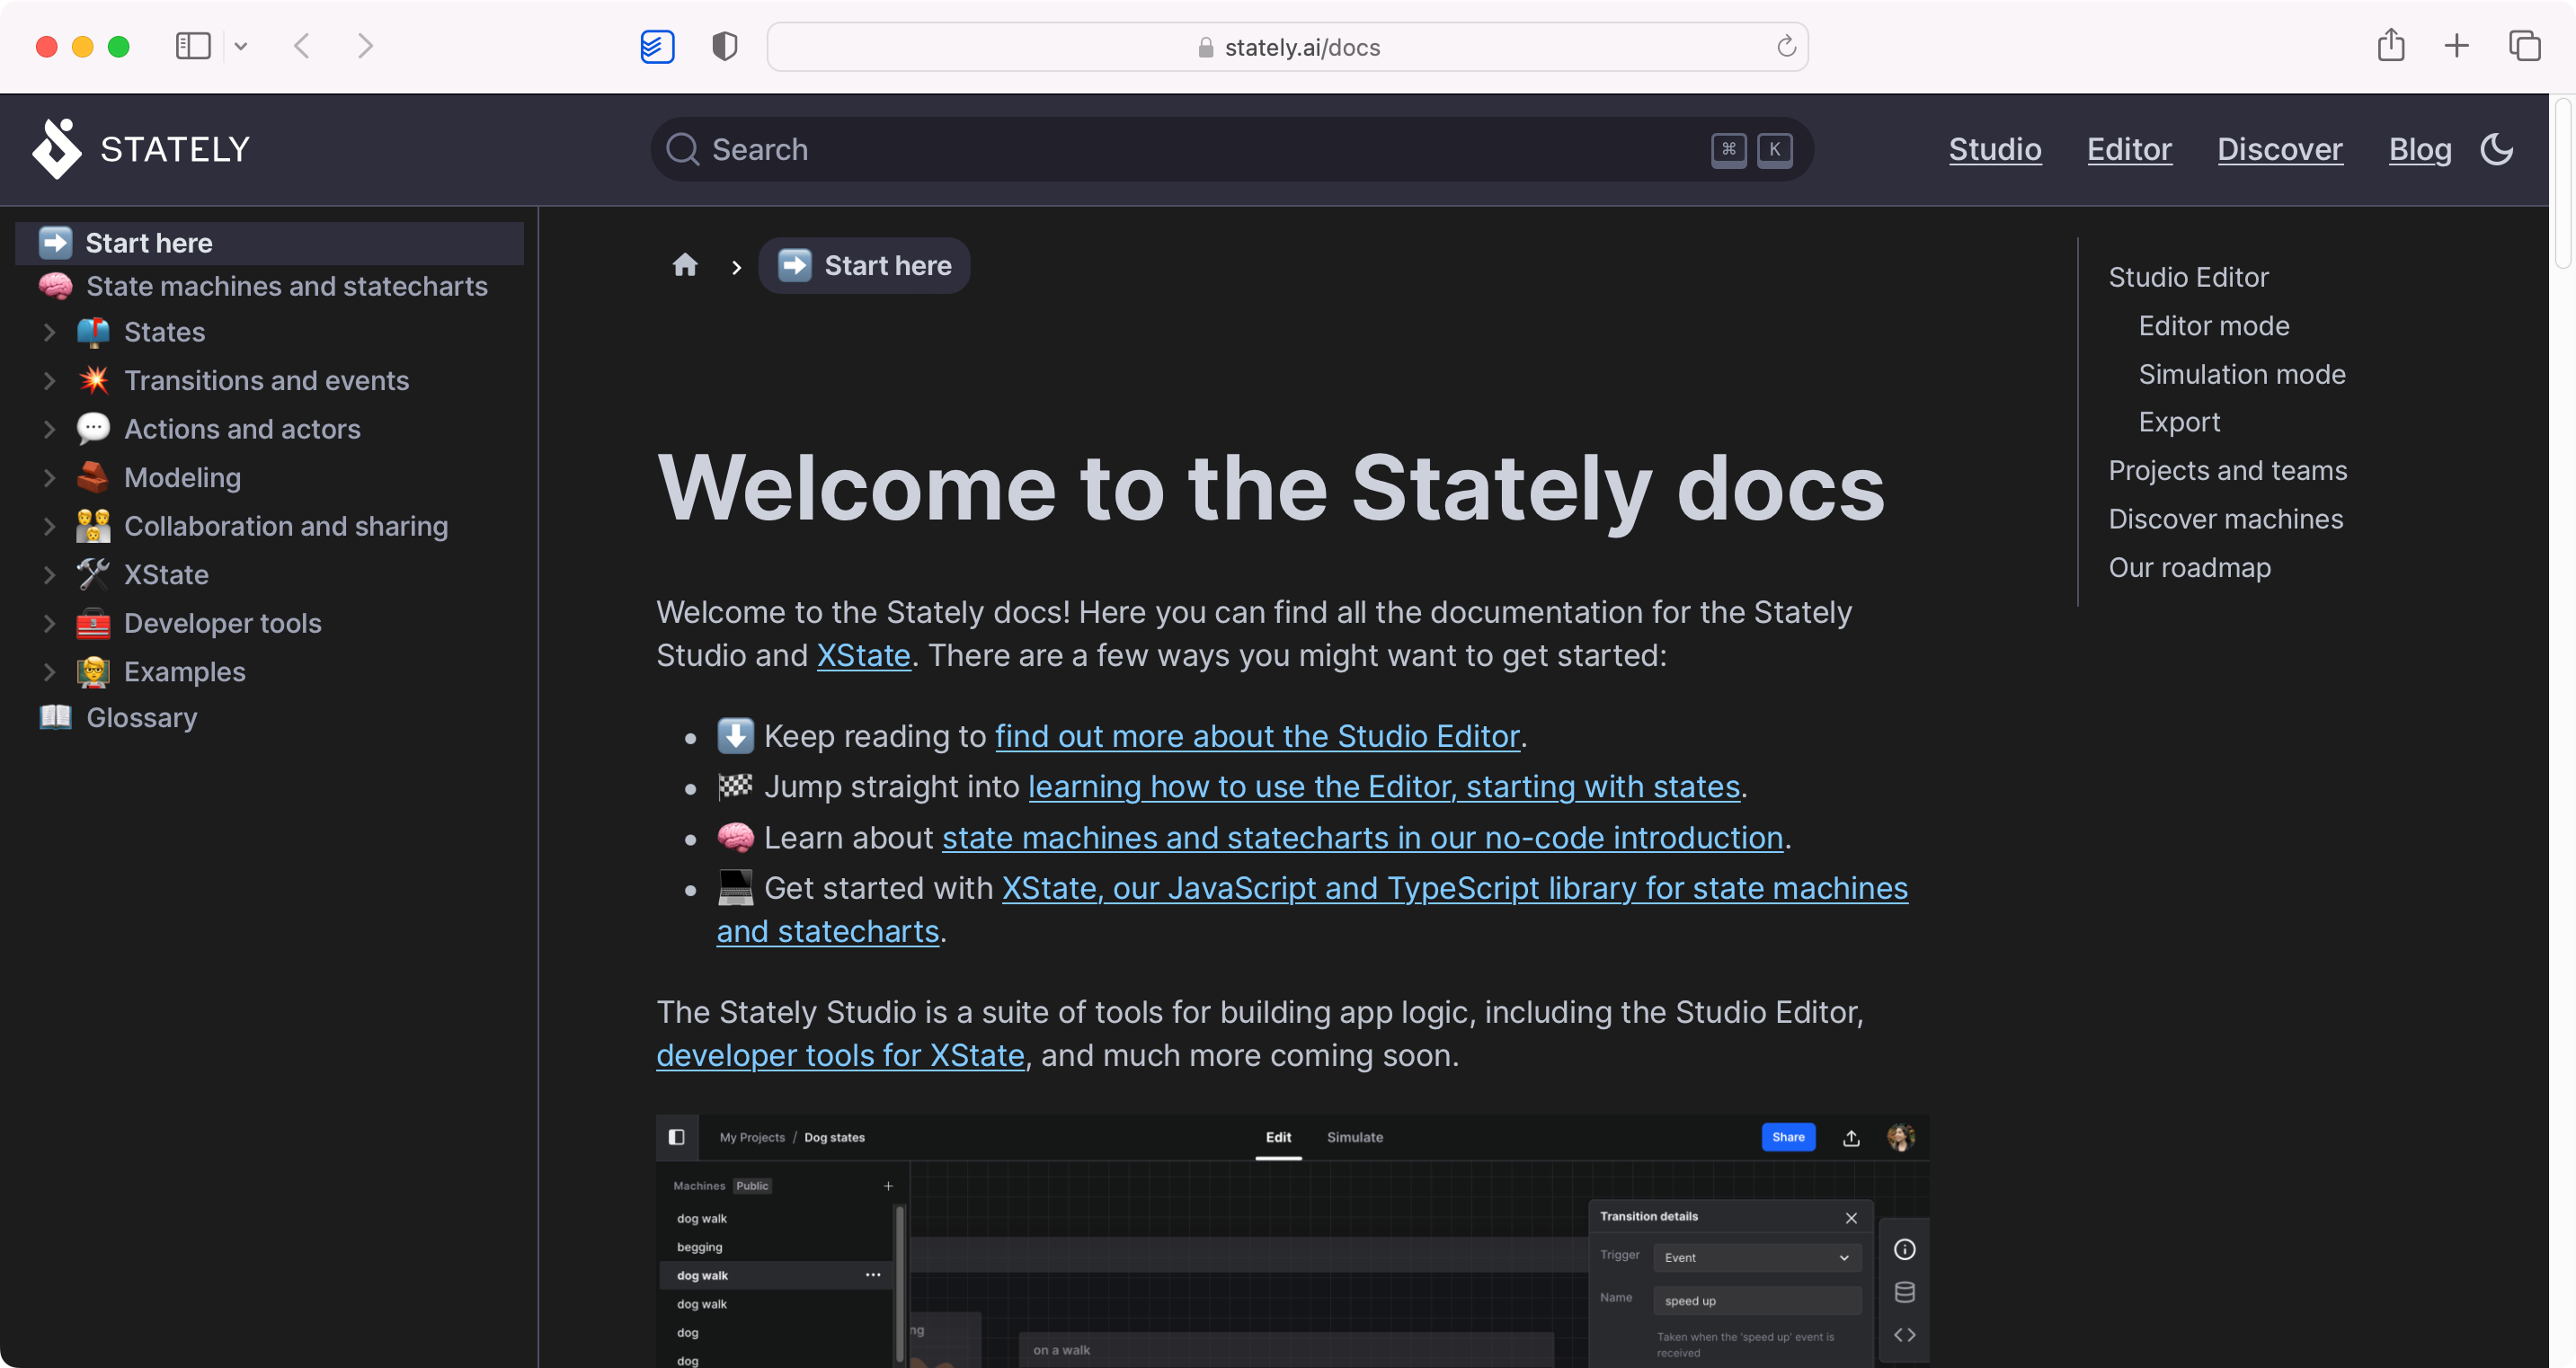
Task: Click Actions and actors sidebar label
Action: point(242,429)
